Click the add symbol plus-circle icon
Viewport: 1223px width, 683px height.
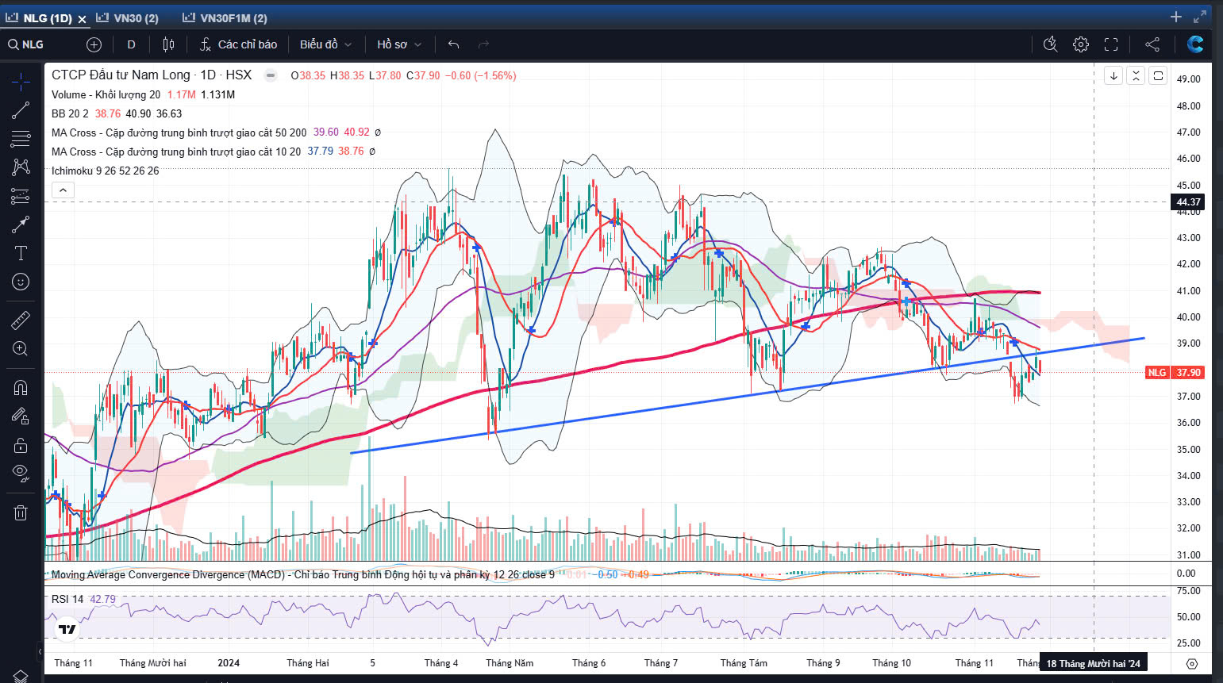[x=94, y=44]
